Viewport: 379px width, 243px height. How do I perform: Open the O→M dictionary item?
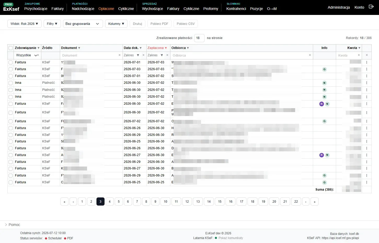[272, 9]
